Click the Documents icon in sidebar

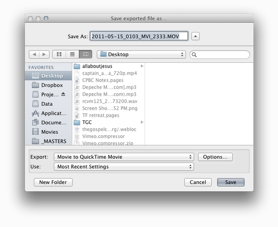tap(35, 123)
